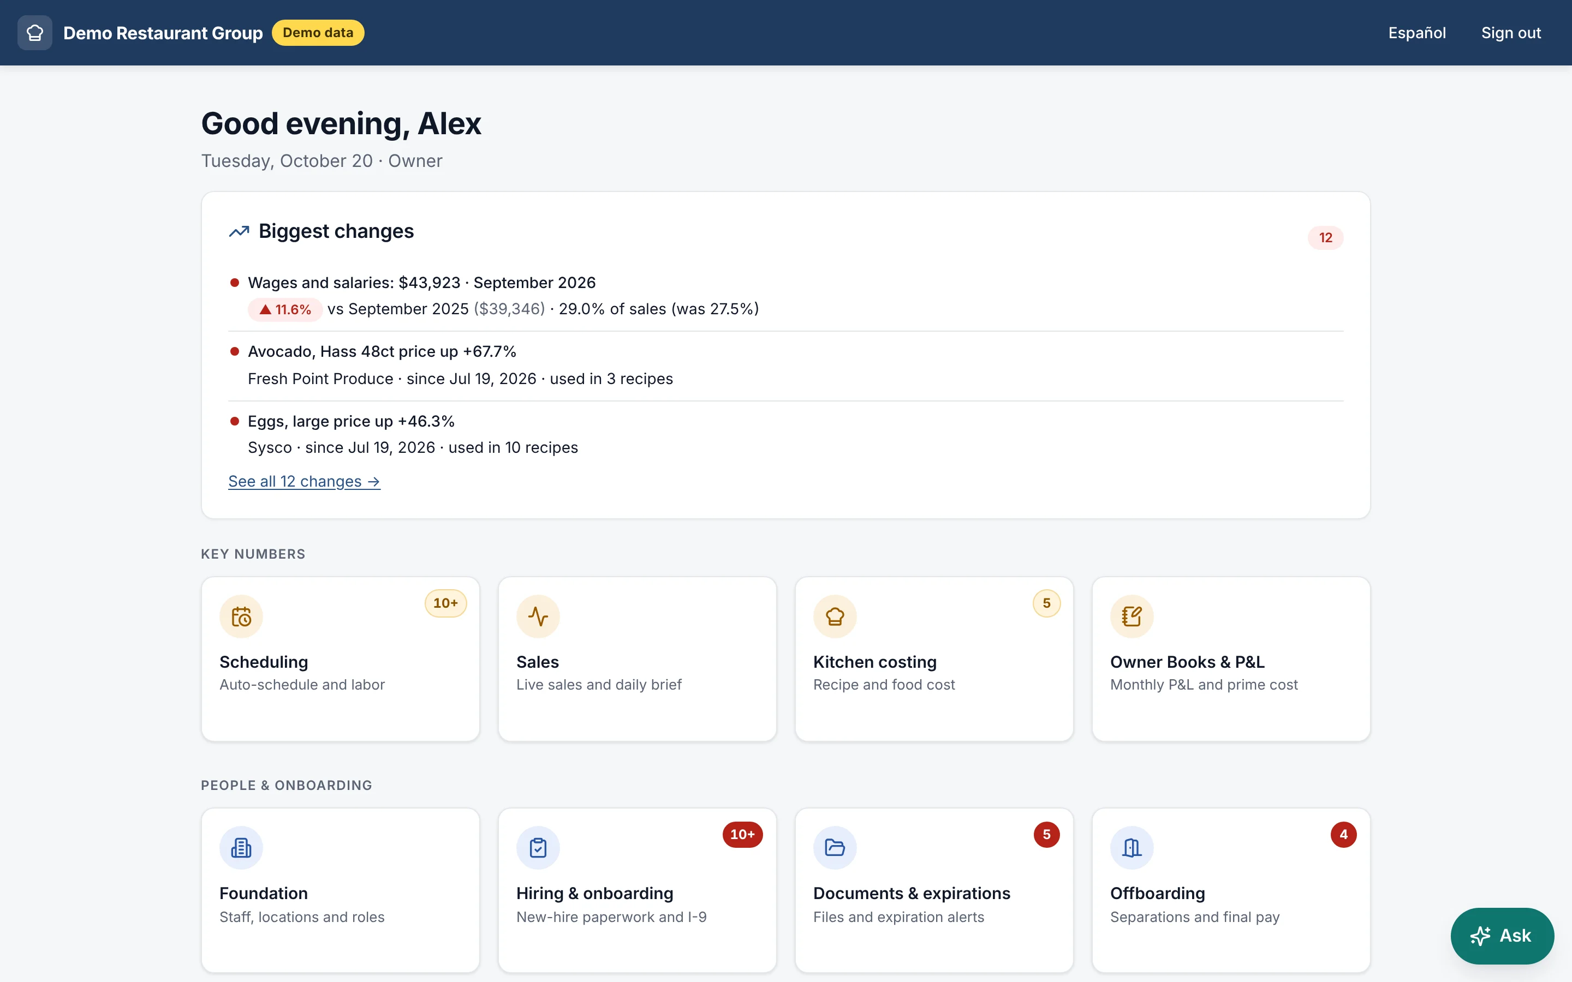The image size is (1572, 982).
Task: Sign out of the account
Action: [1511, 33]
